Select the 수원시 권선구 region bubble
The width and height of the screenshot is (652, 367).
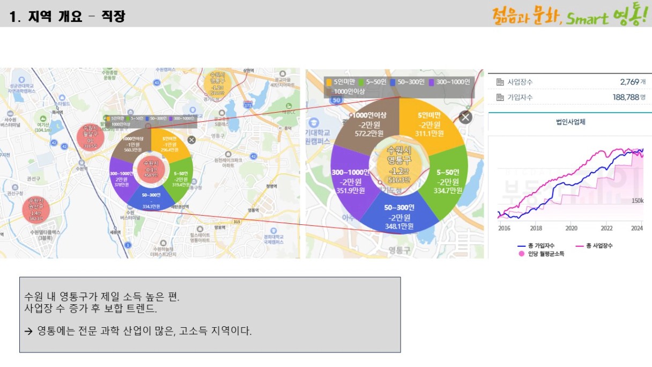click(36, 209)
